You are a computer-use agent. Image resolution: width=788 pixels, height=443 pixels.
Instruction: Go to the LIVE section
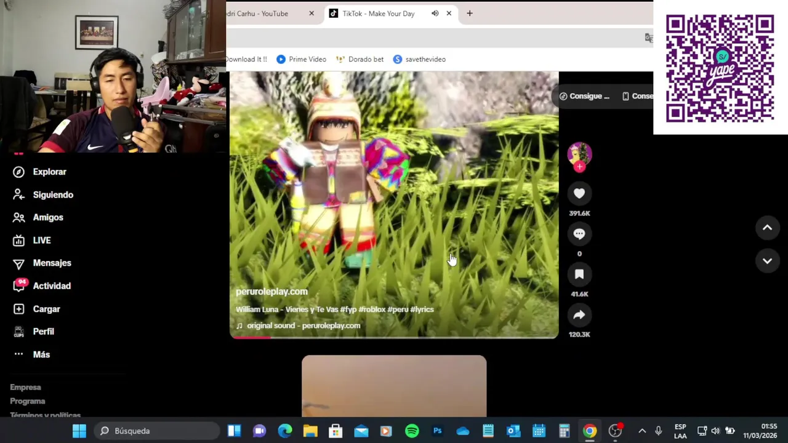pos(32,240)
